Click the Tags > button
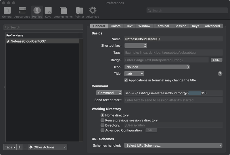The image size is (230, 155). click(x=10, y=147)
